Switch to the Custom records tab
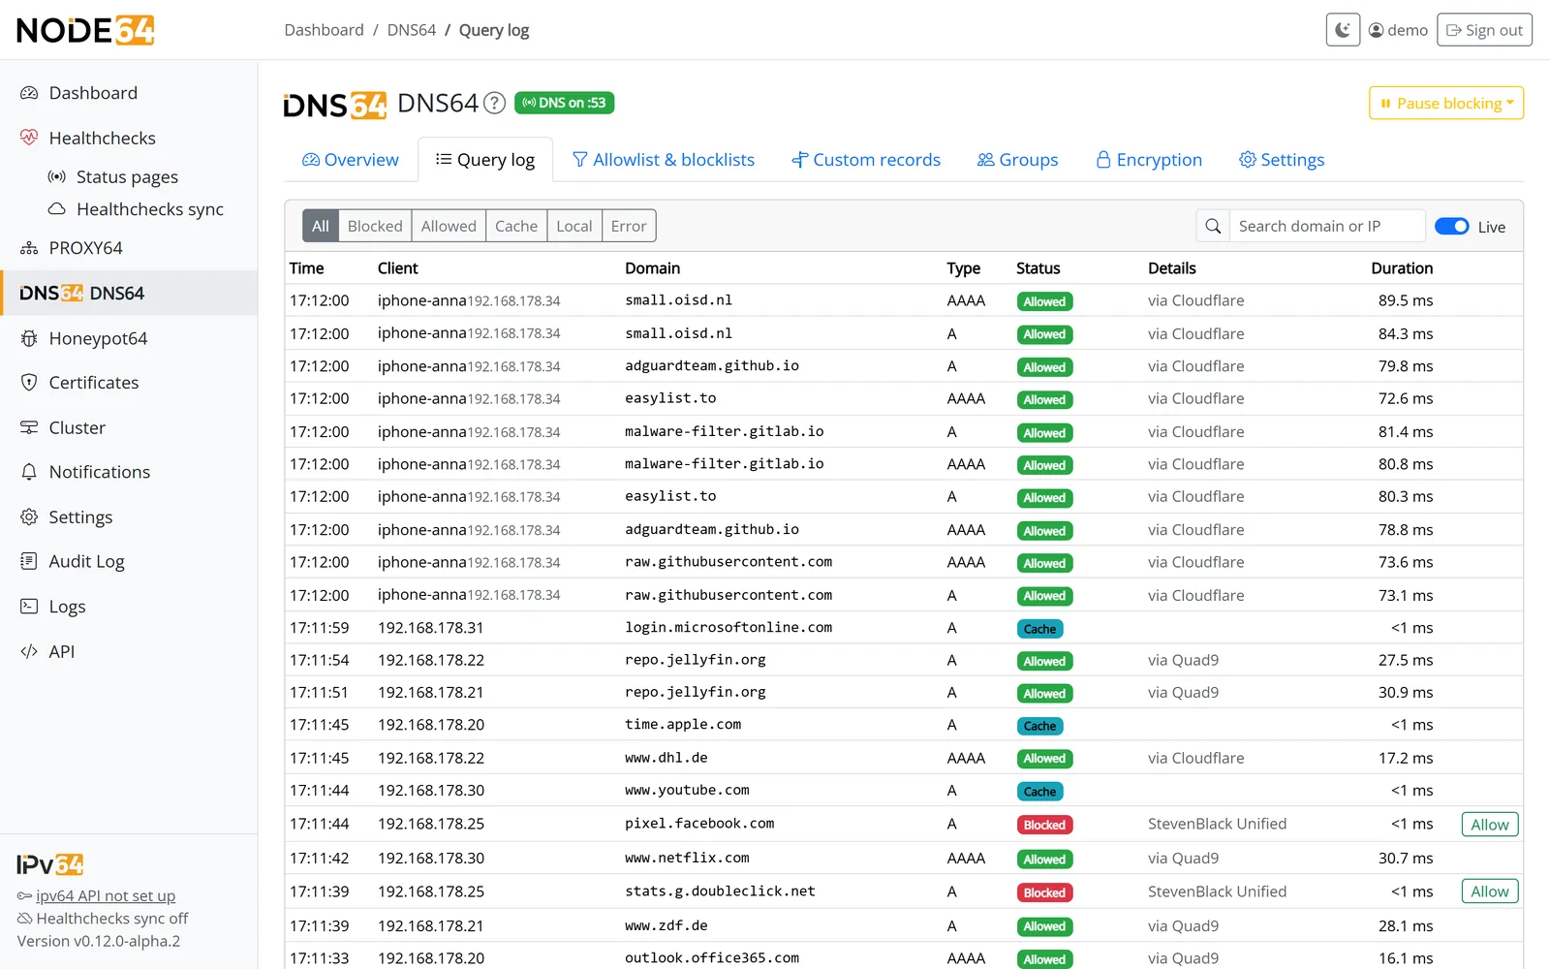1550x969 pixels. click(866, 160)
